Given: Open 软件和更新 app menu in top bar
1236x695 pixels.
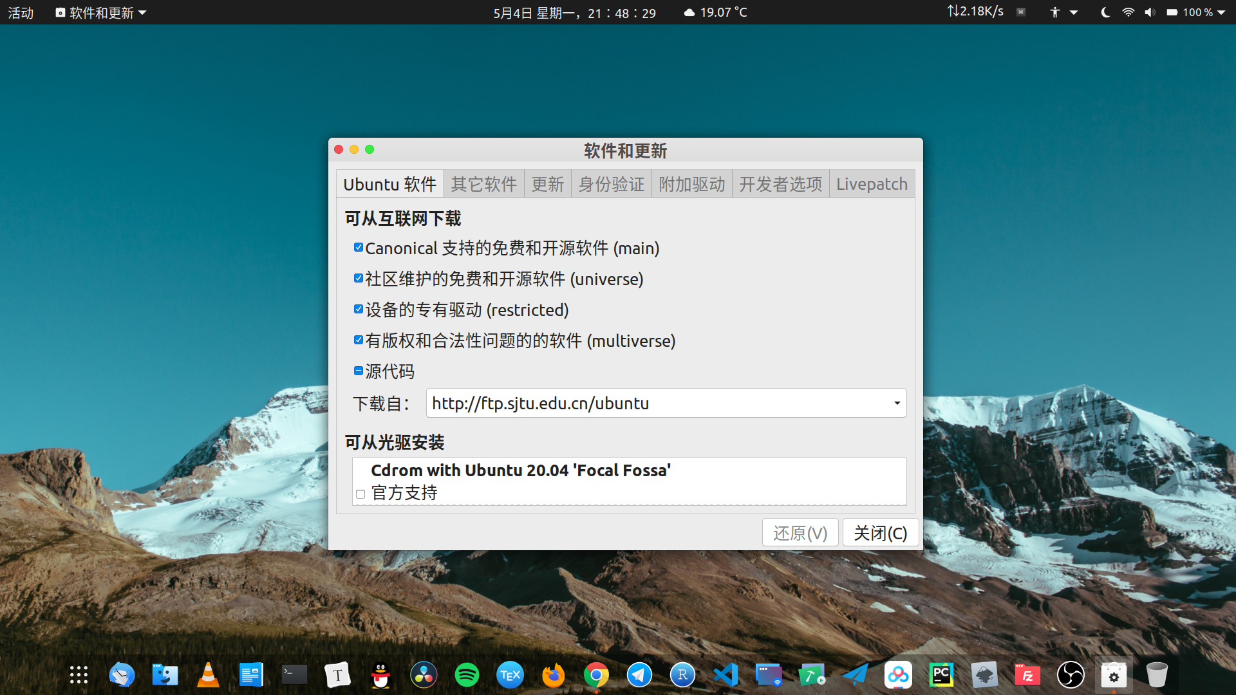Looking at the screenshot, I should [x=101, y=13].
